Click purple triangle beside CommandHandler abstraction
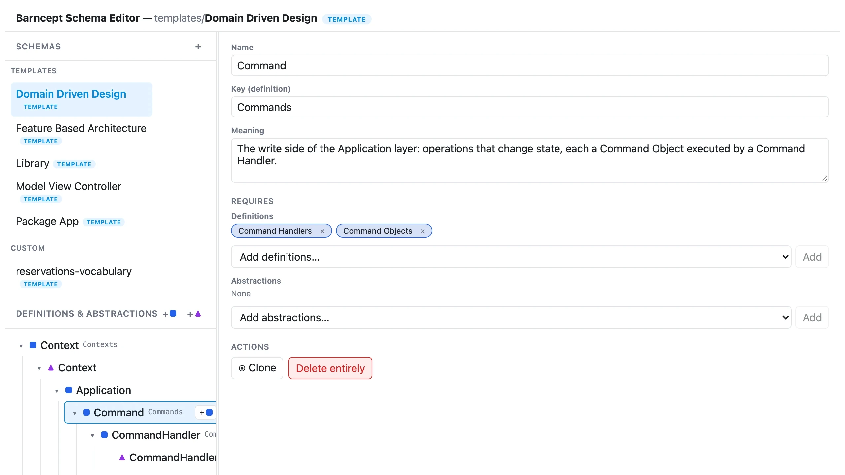 coord(122,457)
